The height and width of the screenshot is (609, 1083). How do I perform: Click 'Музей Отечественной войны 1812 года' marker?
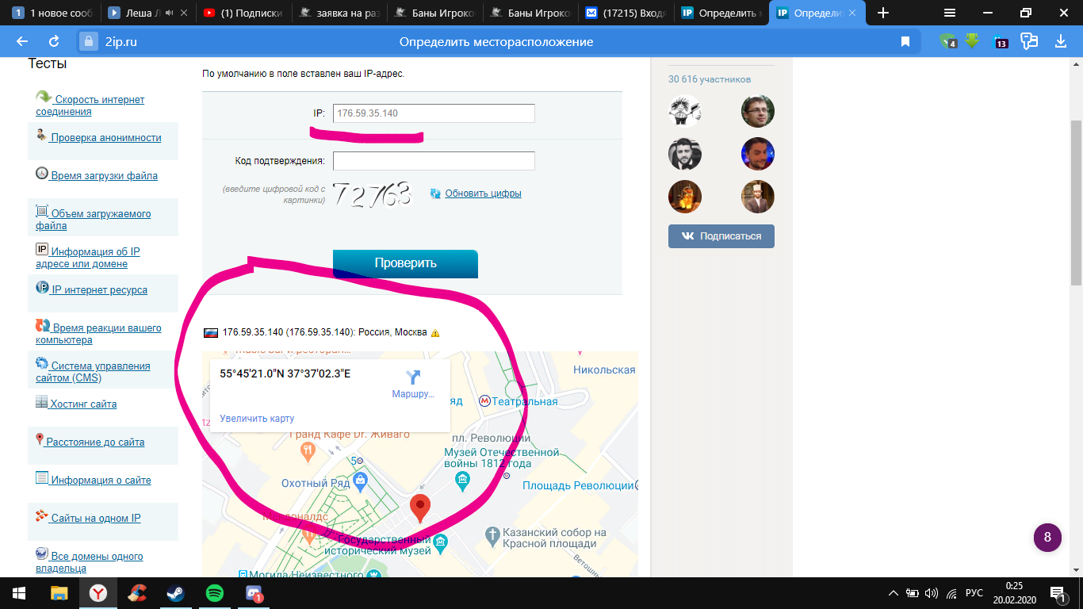tap(463, 479)
